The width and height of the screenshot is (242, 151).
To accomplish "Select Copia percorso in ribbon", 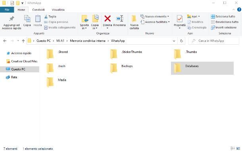I will 56,22.
